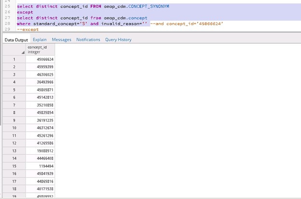The image size is (301, 199).
Task: Select cell value 19088512
Action: tap(41, 151)
